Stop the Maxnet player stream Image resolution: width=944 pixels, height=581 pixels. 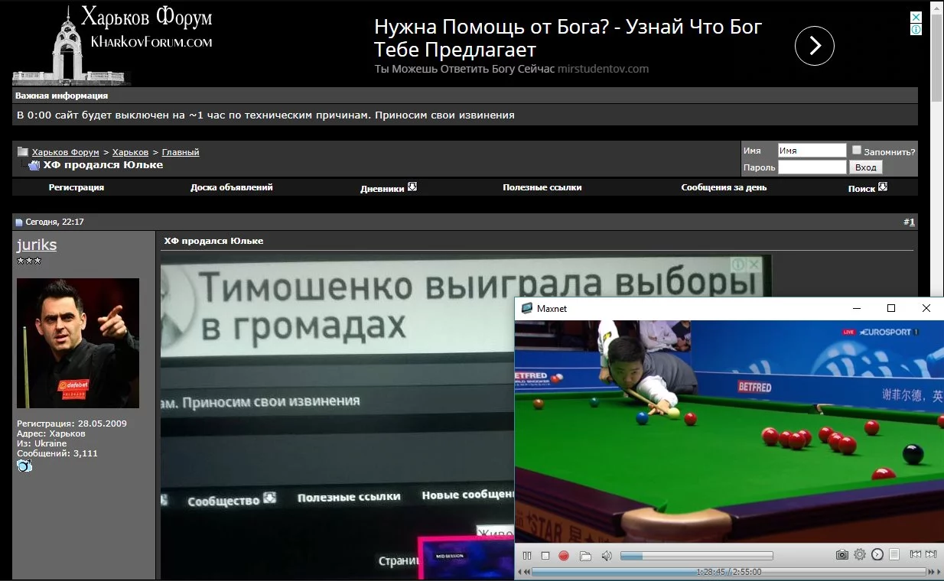(545, 556)
